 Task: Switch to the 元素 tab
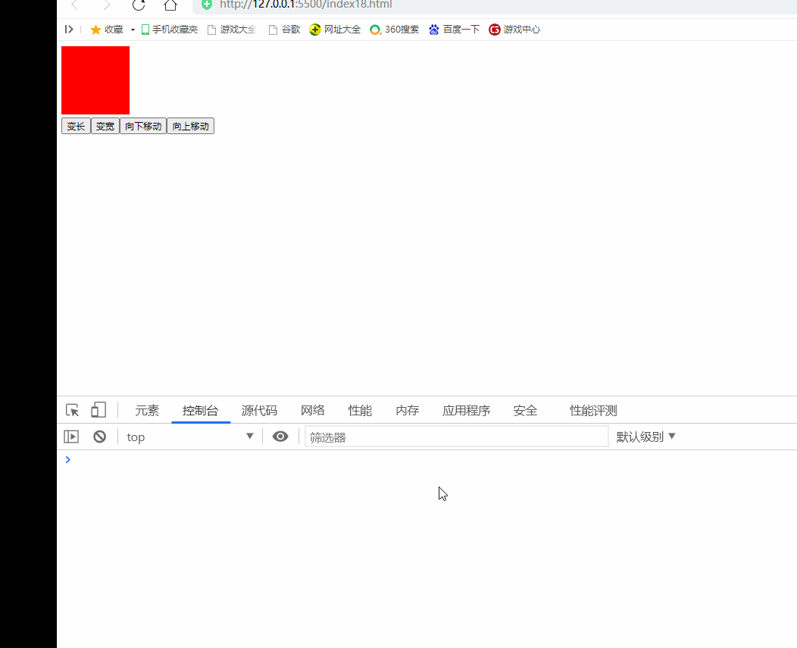(x=147, y=411)
